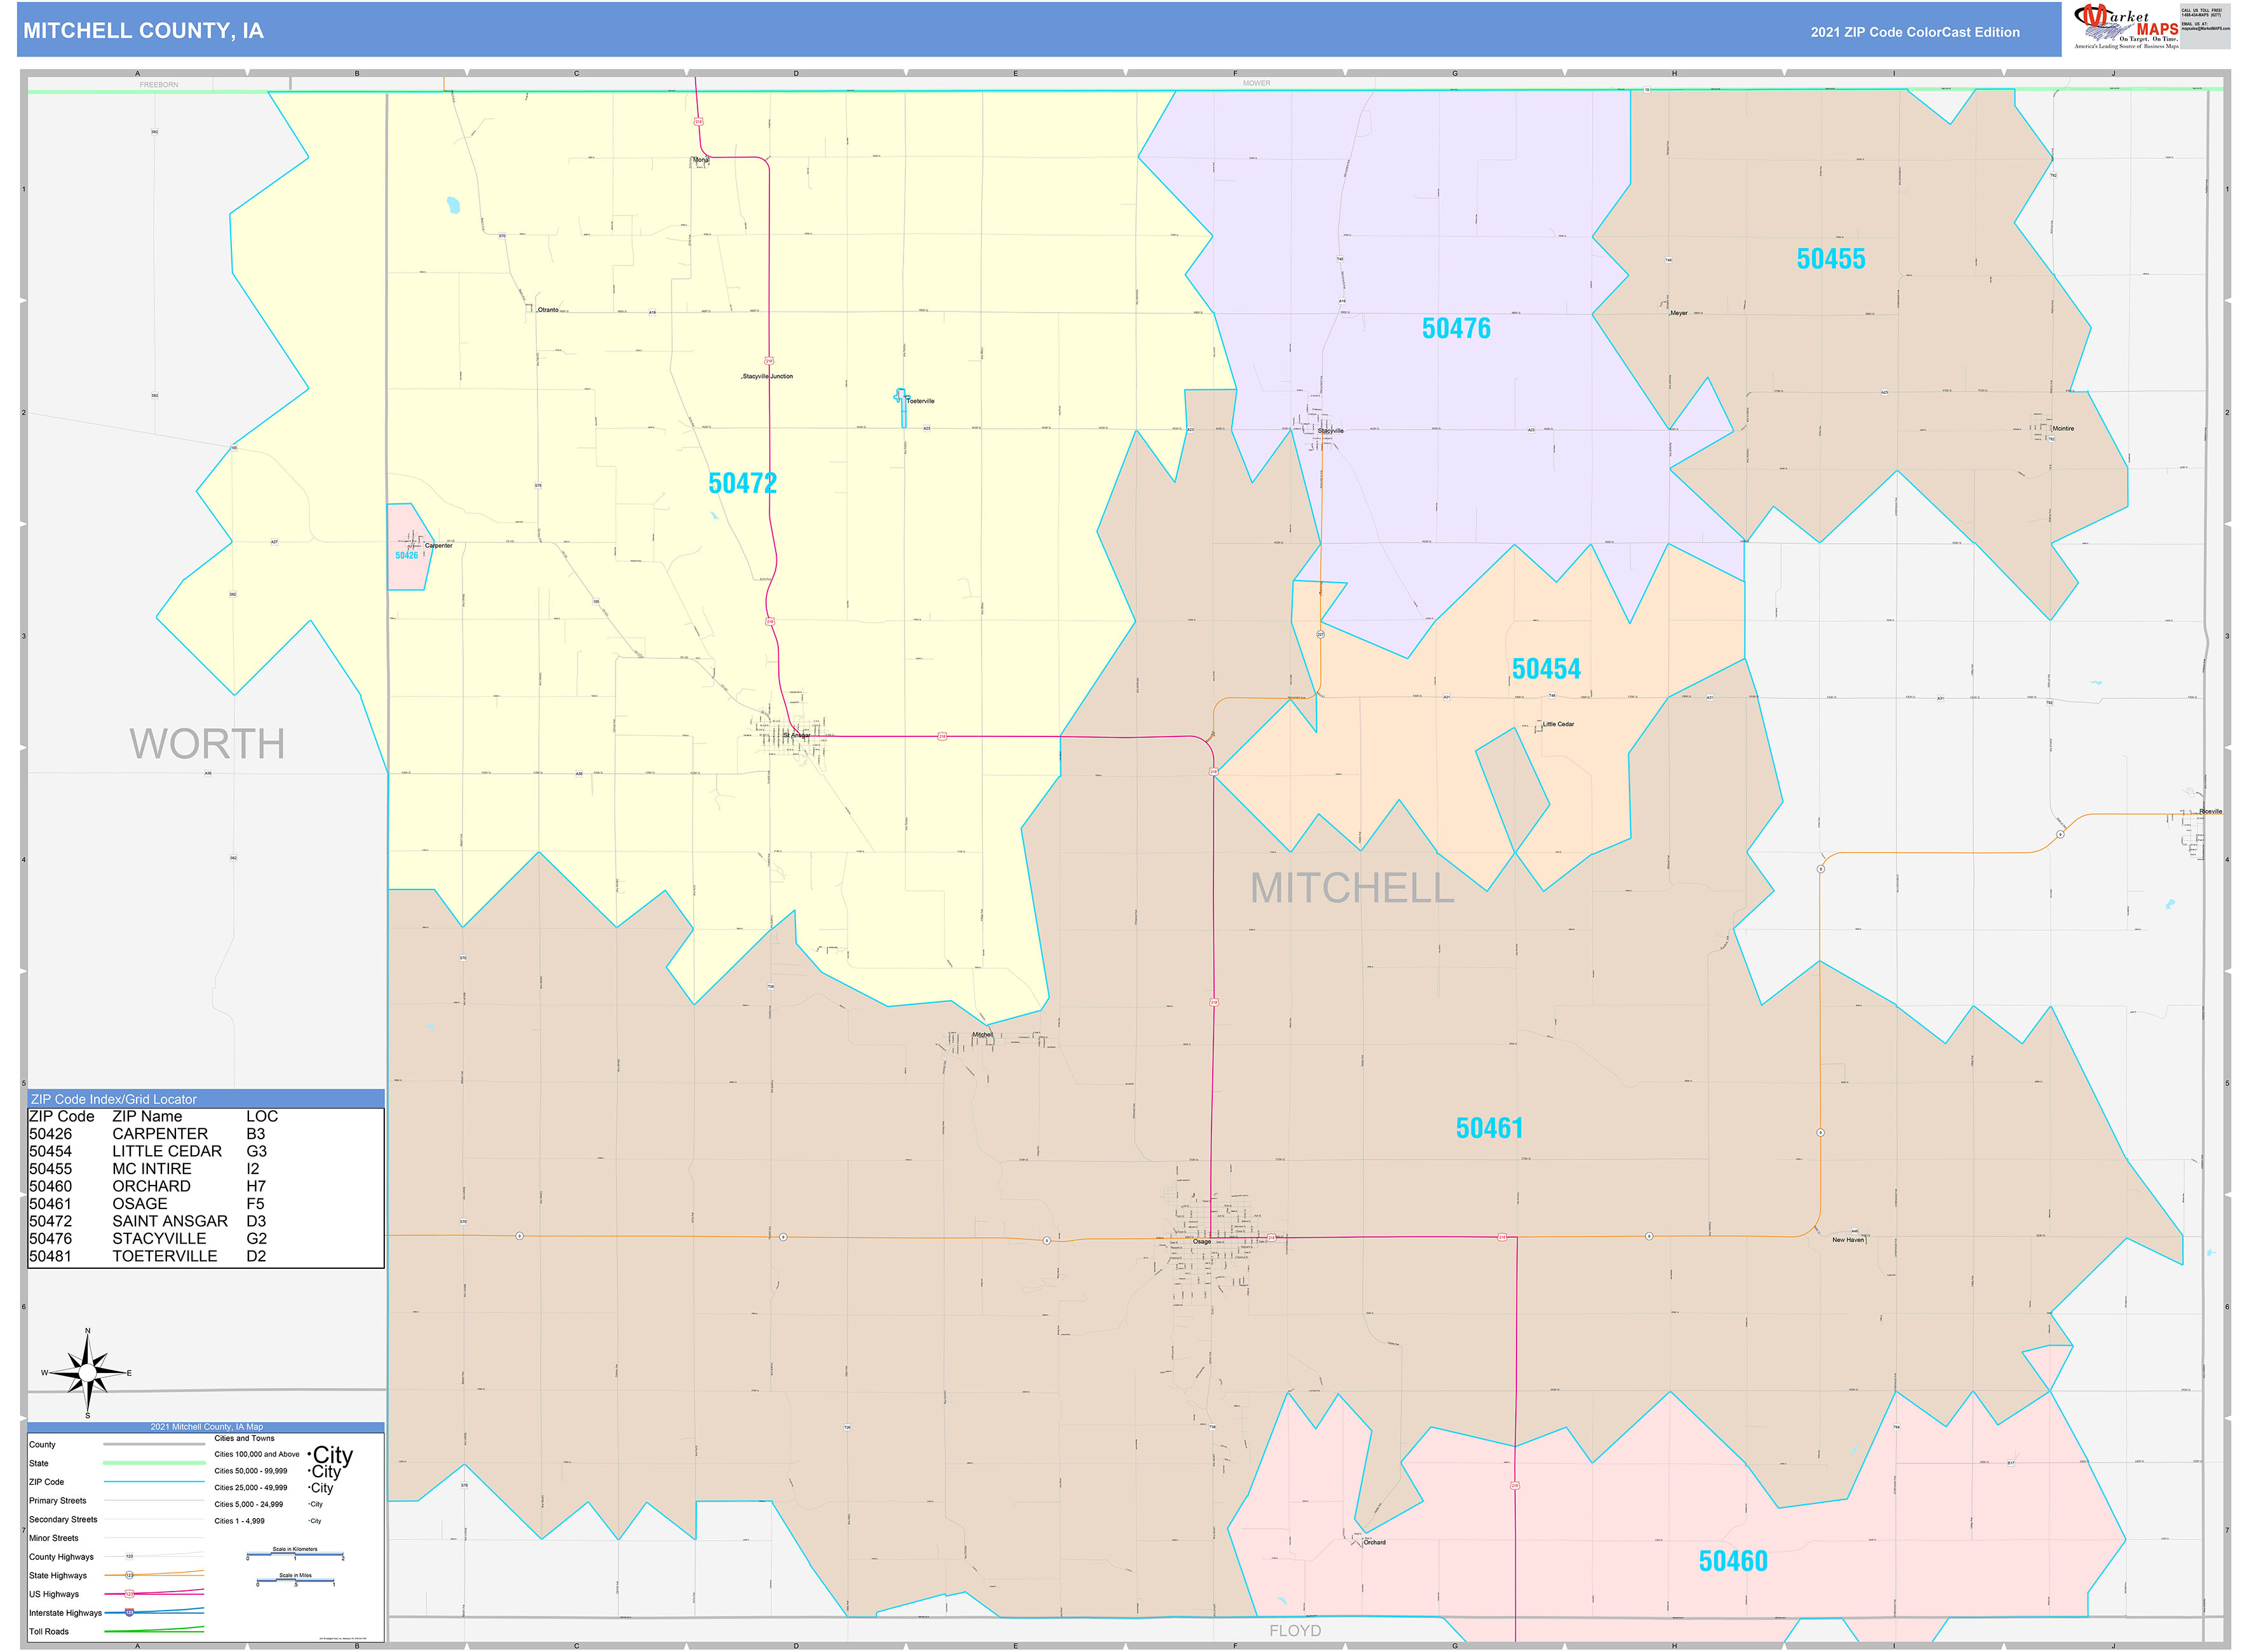Click the Interstate Highways shield symbol
Screen dimensions: 2242x1652
click(129, 1613)
